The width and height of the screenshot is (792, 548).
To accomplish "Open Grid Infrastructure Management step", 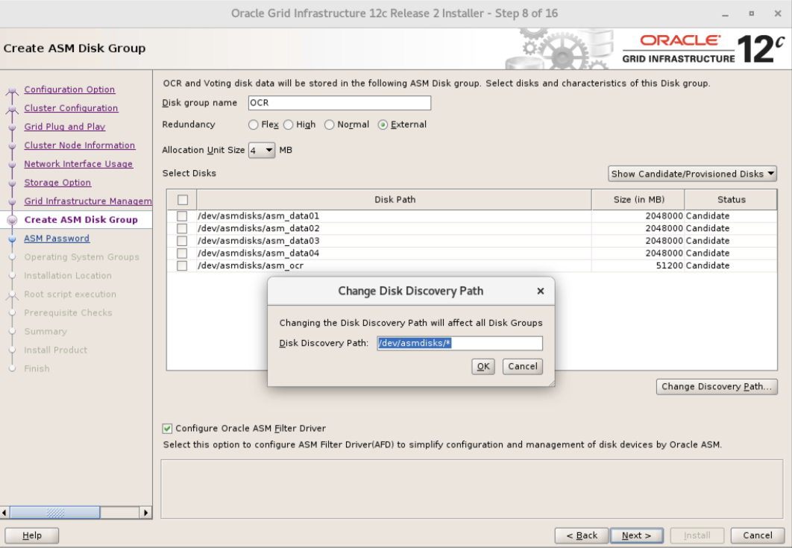I will pyautogui.click(x=88, y=201).
